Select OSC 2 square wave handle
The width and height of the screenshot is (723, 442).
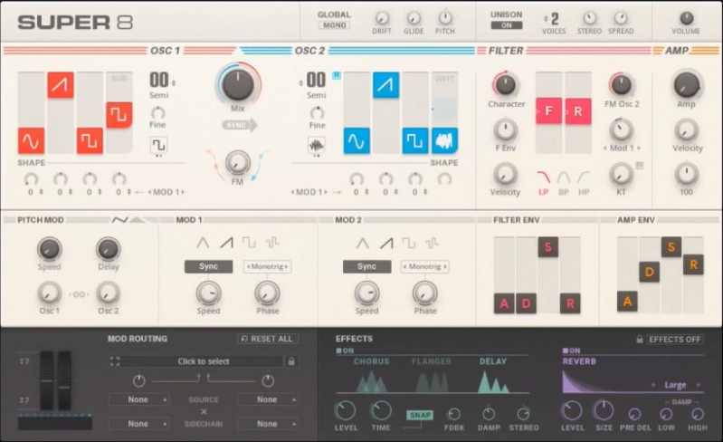415,140
